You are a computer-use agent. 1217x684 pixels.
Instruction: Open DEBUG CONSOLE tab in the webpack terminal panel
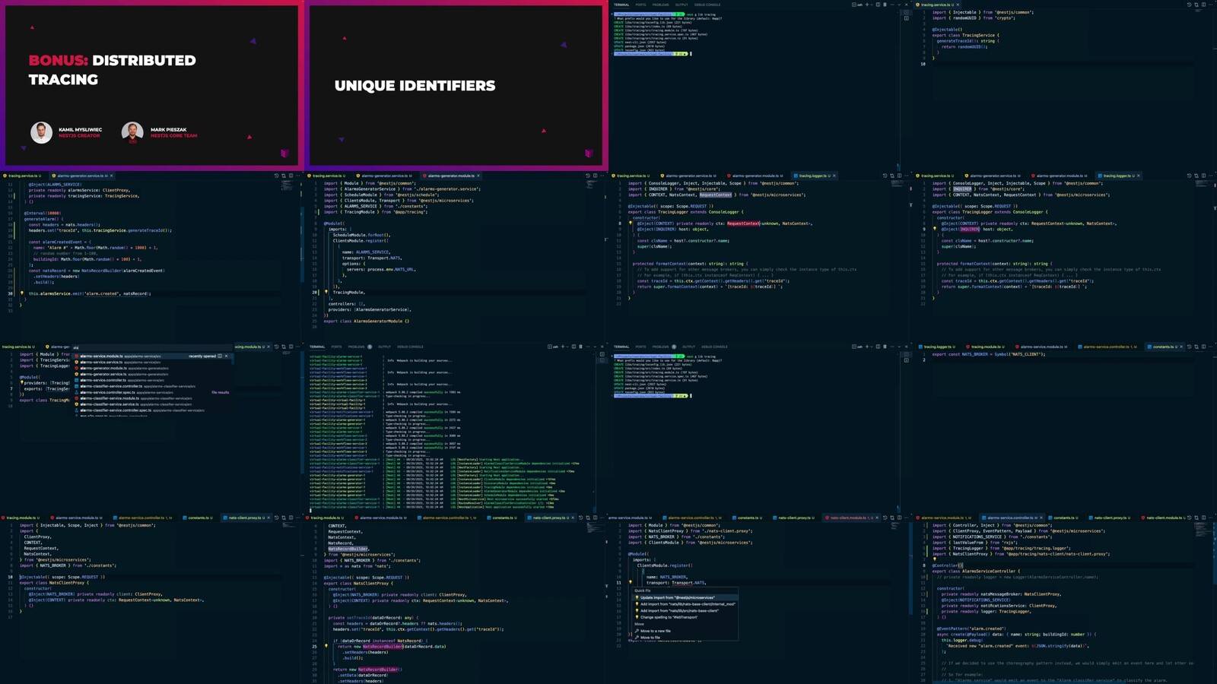410,347
